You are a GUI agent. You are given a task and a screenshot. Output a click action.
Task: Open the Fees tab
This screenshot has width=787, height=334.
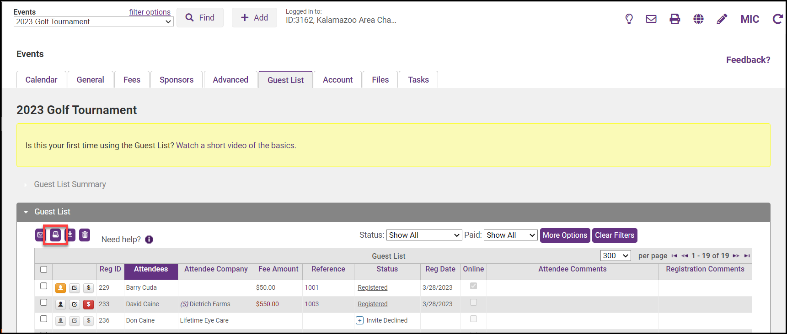click(132, 80)
